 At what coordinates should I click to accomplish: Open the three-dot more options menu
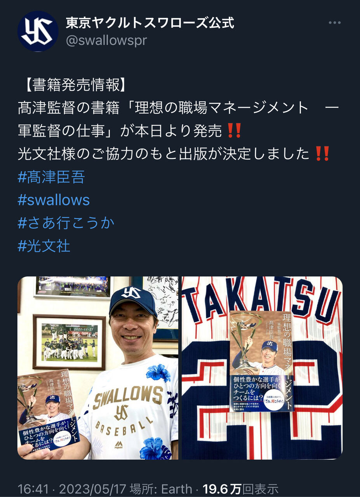point(334,23)
